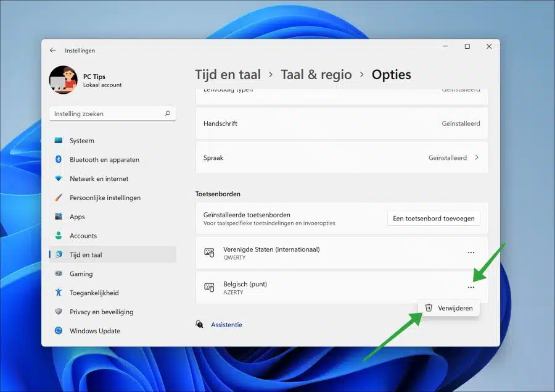This screenshot has width=555, height=392.
Task: Open more options for Belgisch (punt) keyboard
Action: click(x=471, y=288)
